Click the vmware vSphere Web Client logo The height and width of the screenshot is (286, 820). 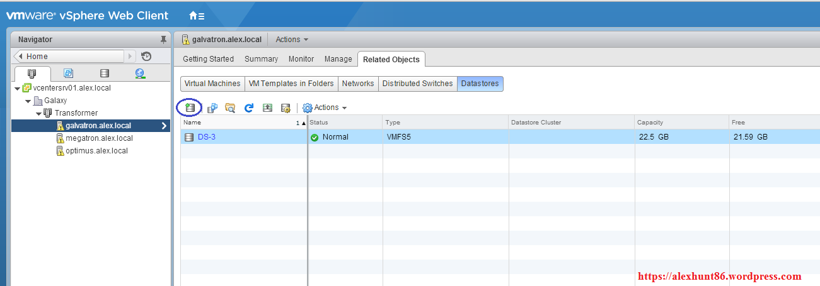tap(87, 16)
